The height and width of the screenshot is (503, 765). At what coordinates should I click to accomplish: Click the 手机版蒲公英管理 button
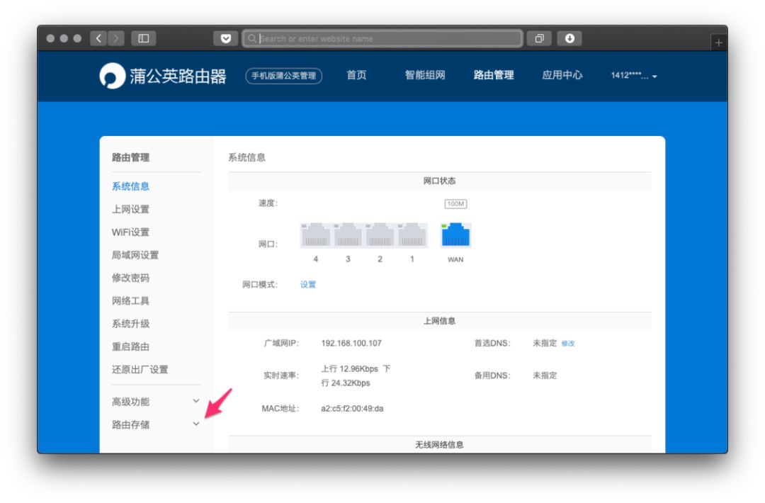tap(284, 76)
